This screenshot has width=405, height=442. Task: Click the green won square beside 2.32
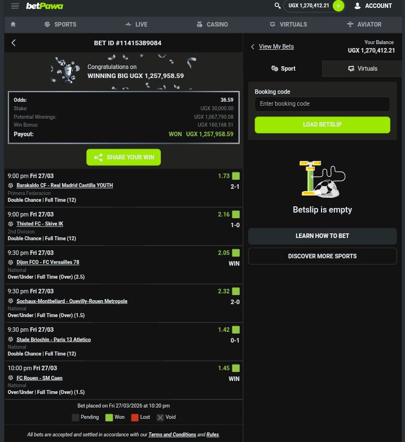(236, 291)
